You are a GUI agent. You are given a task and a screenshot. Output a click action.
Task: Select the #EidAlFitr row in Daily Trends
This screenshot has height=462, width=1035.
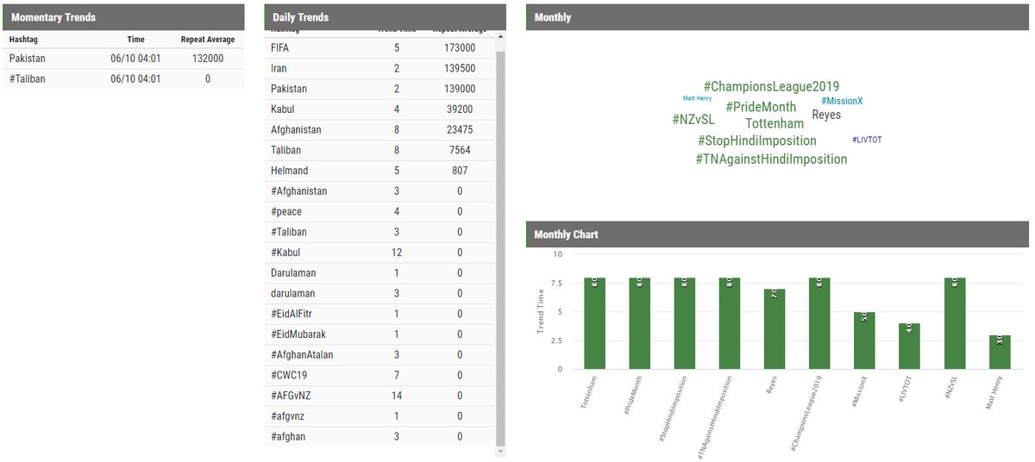tap(379, 314)
